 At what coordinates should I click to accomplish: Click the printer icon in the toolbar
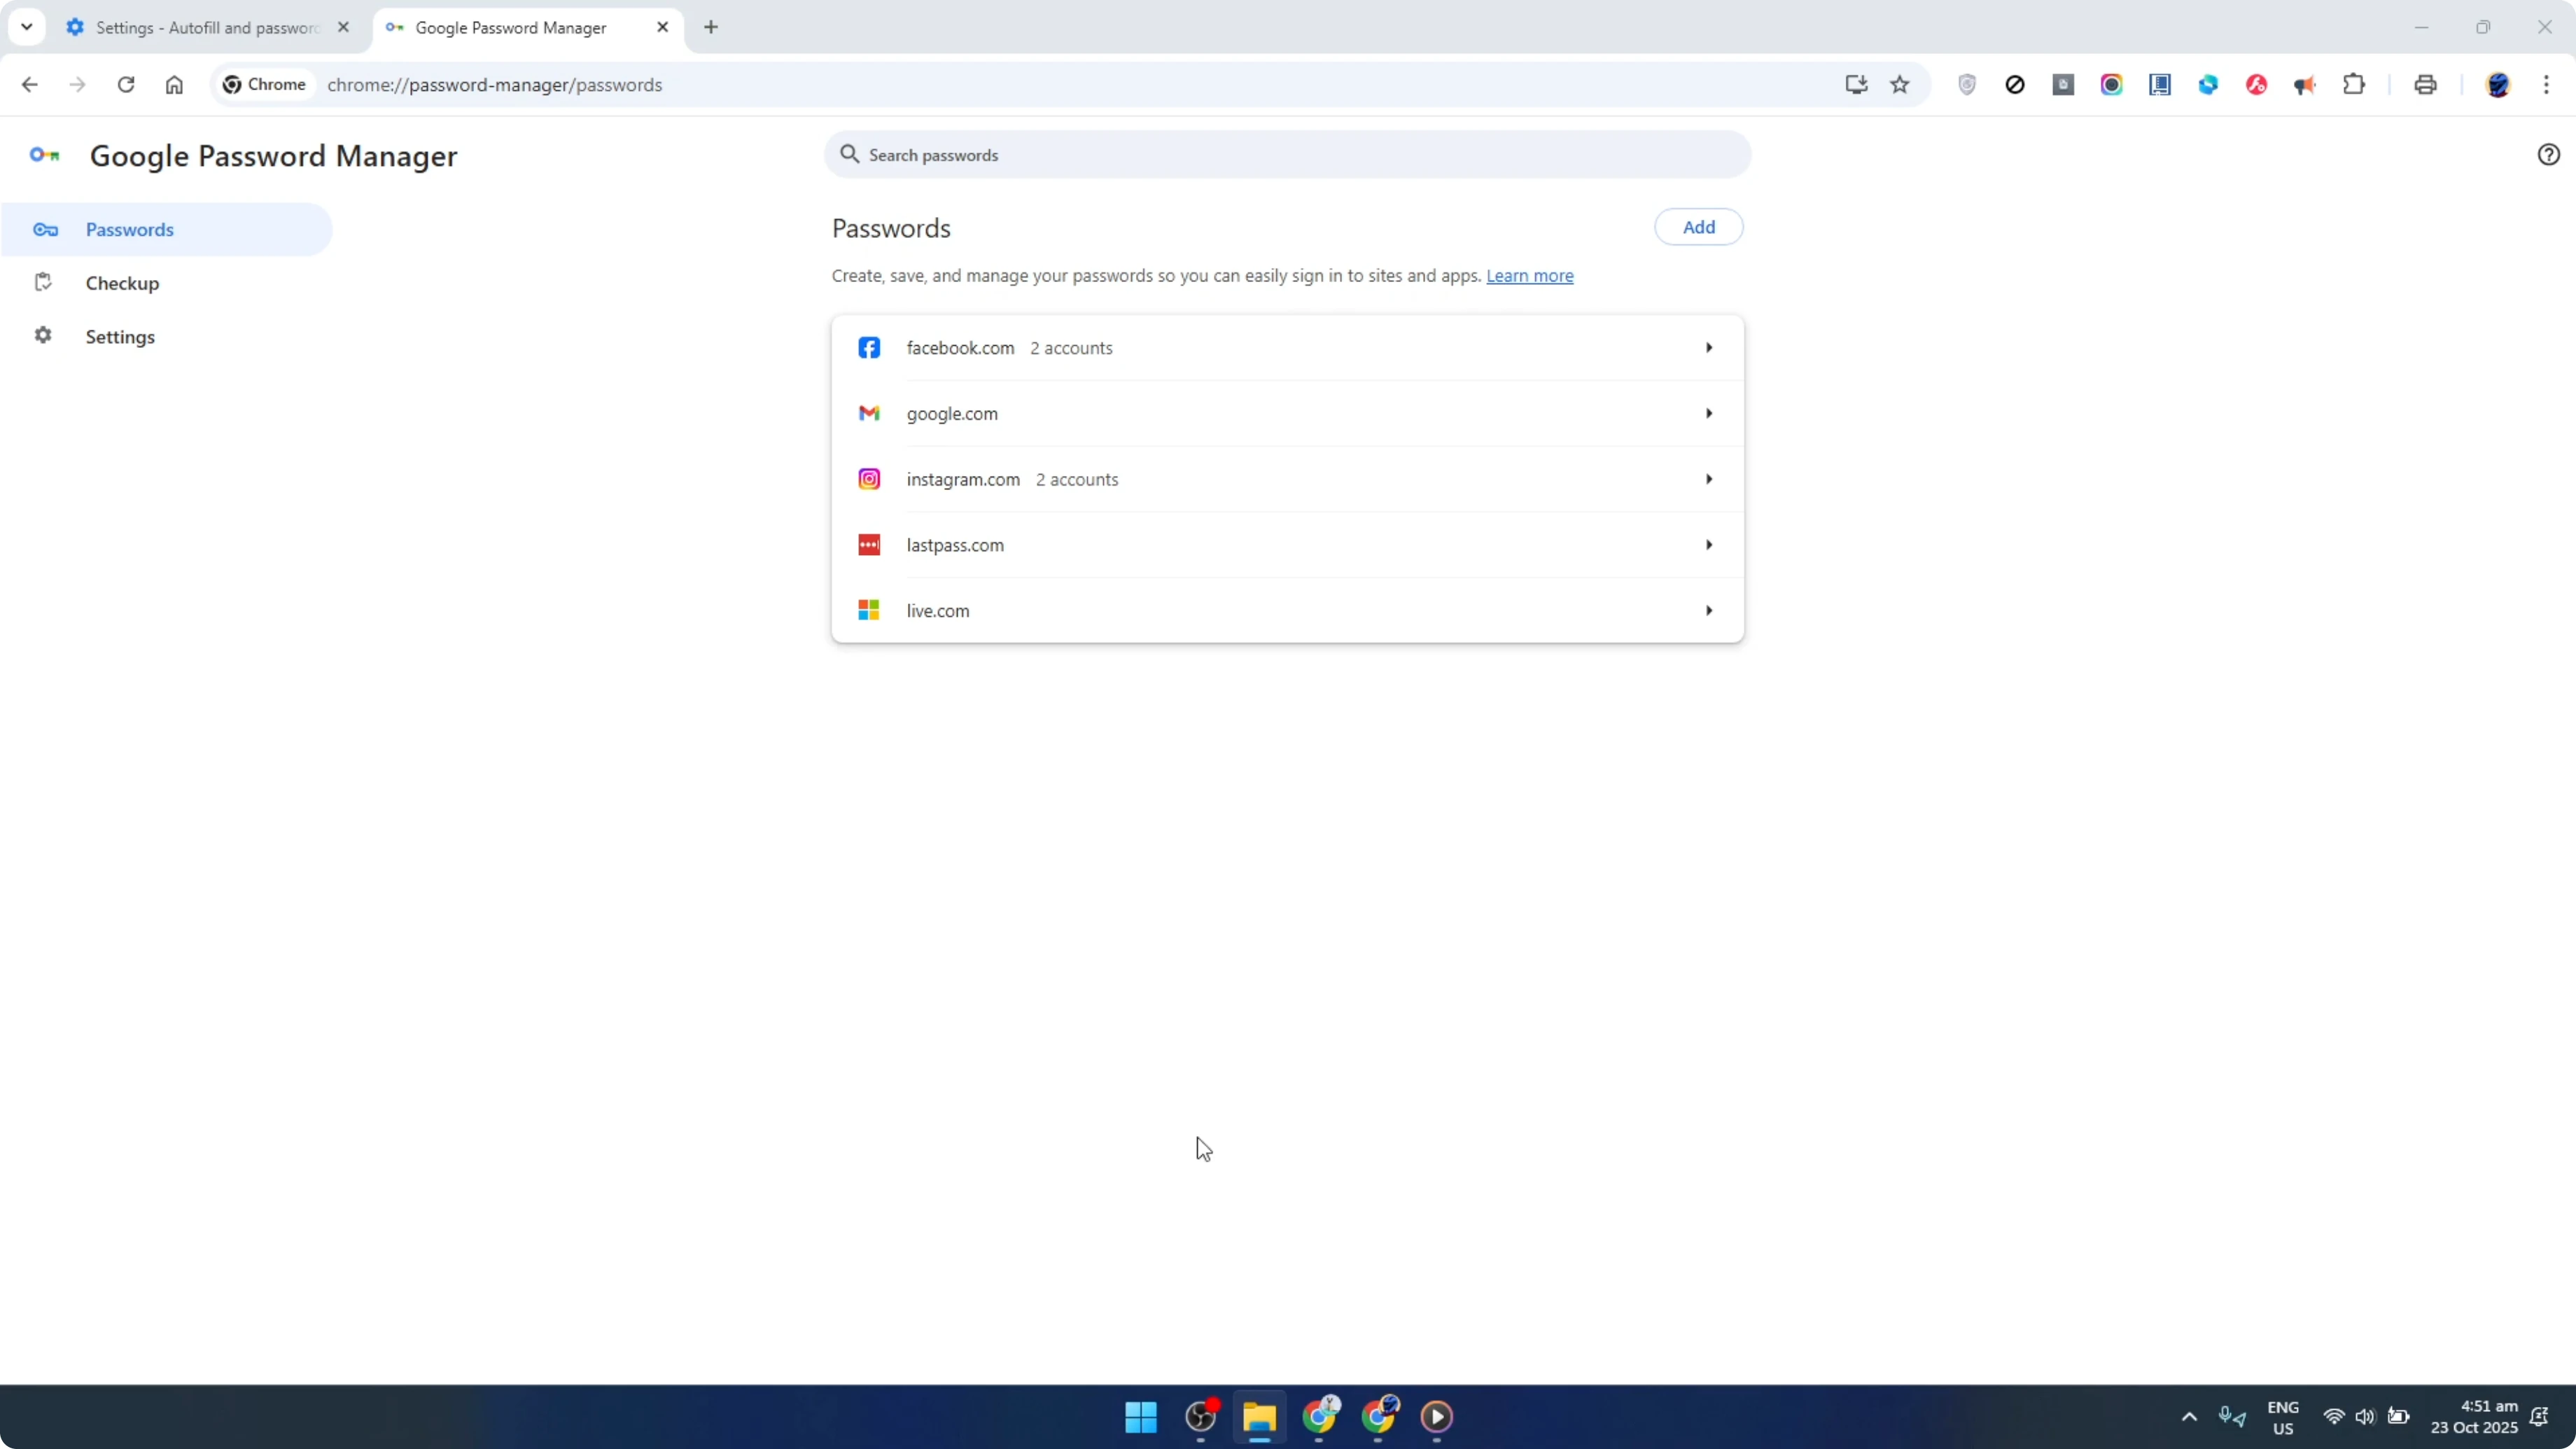(2425, 85)
